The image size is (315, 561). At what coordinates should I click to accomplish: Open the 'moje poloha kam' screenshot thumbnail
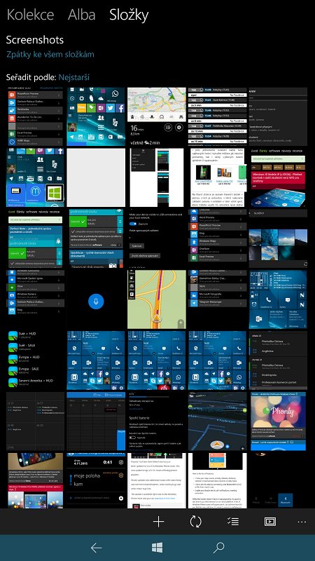(96, 480)
